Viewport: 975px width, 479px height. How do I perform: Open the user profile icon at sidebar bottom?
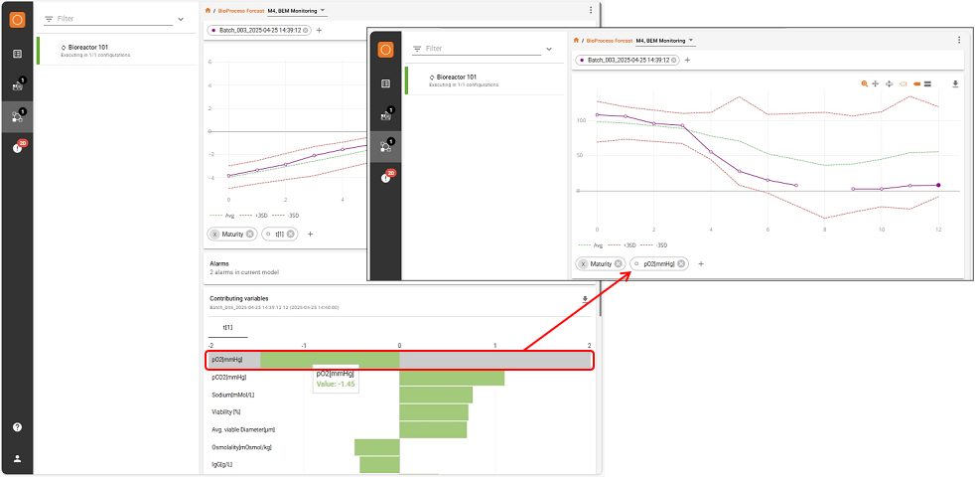(x=17, y=459)
